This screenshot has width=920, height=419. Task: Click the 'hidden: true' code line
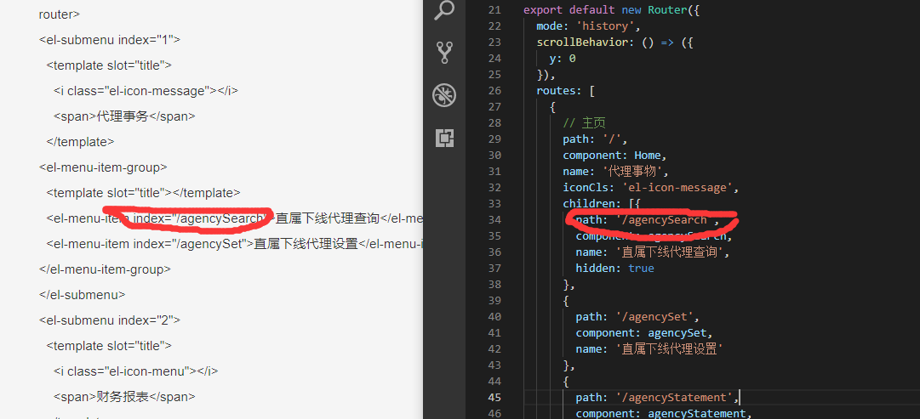614,269
